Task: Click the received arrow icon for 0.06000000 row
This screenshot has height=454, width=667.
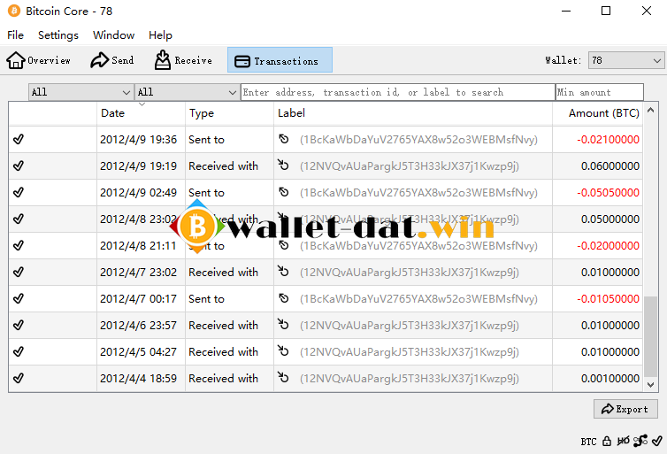Action: click(283, 165)
